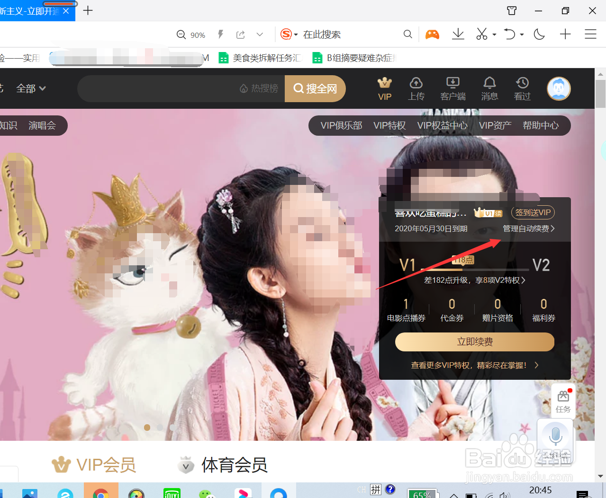This screenshot has width=606, height=498.
Task: Click the 客户端 client download icon
Action: (453, 89)
